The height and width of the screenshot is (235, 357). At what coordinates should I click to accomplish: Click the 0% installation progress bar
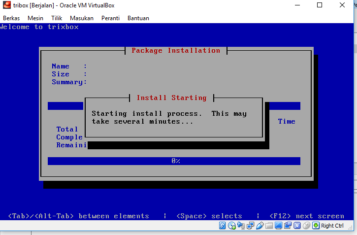click(174, 161)
